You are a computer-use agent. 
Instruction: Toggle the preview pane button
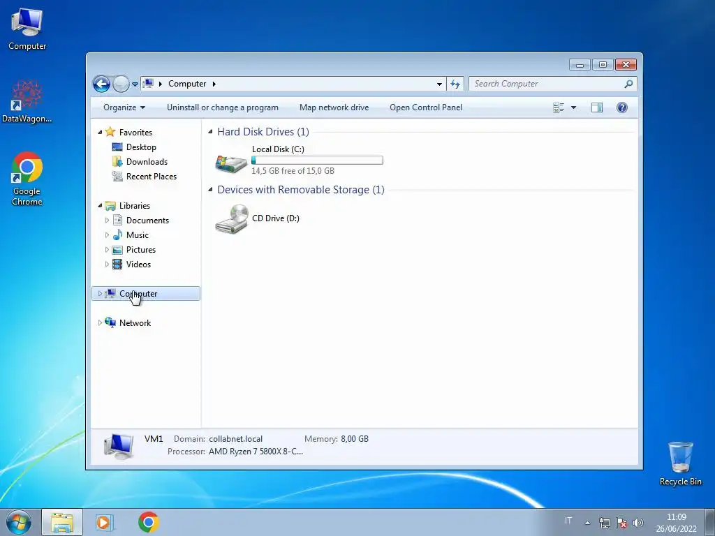(x=597, y=107)
